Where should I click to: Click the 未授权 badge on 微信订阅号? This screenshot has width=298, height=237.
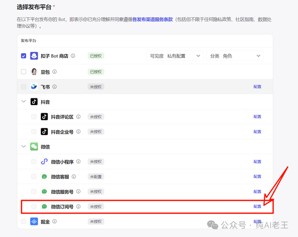click(x=96, y=207)
